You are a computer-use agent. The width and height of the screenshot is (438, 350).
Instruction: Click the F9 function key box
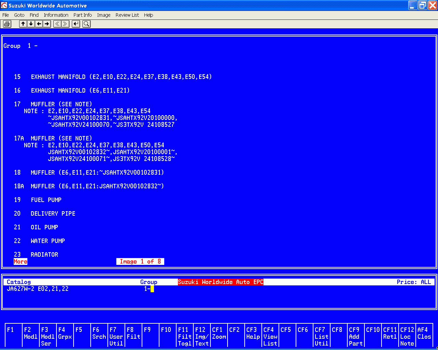[151, 335]
